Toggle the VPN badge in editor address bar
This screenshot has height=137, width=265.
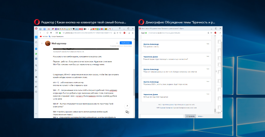pos(57,33)
